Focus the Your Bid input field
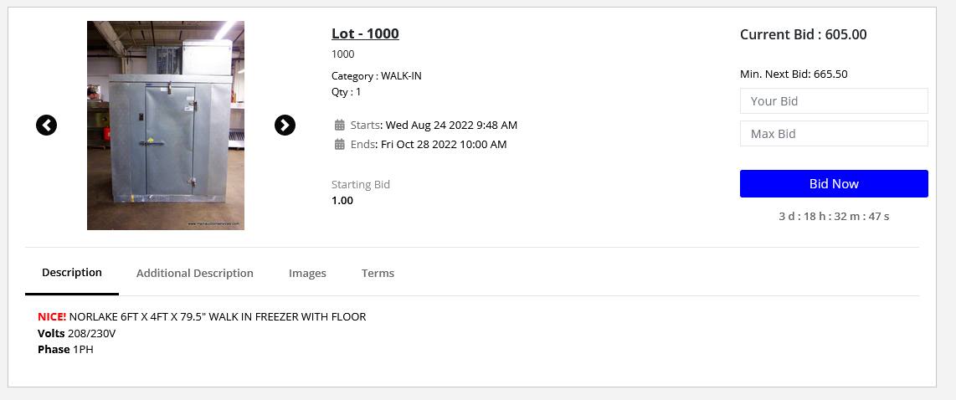The image size is (956, 400). tap(834, 101)
